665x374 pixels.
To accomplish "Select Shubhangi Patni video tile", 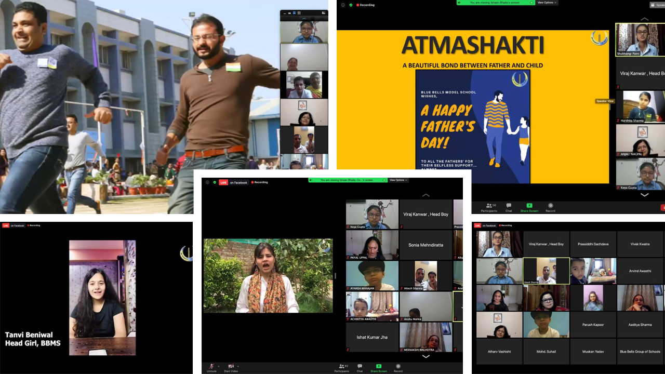I will (640, 39).
